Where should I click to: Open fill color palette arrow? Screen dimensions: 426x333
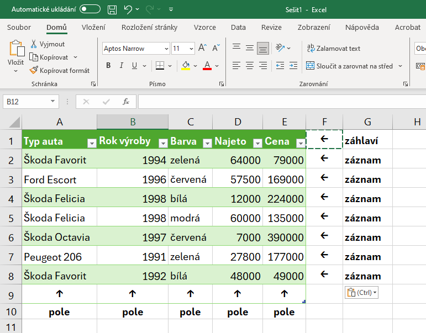(x=195, y=66)
